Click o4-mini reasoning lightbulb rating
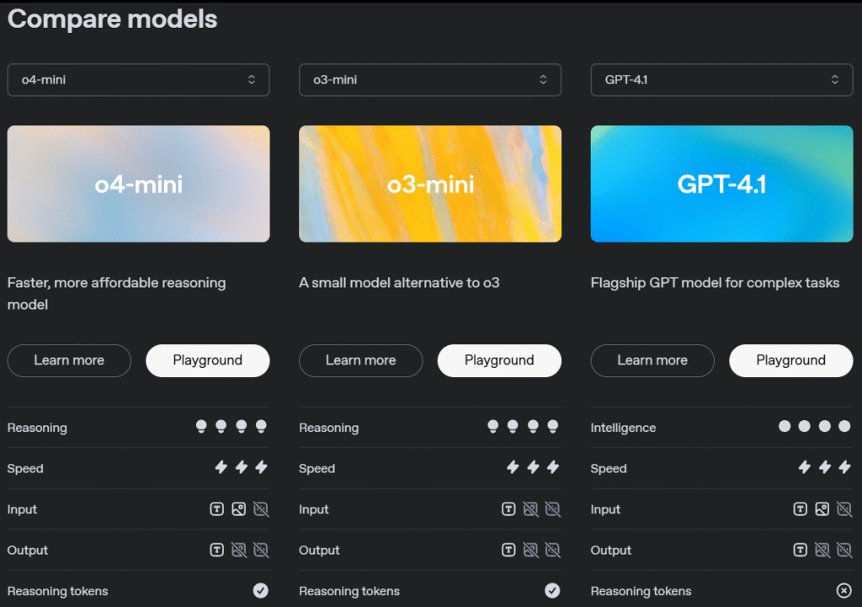862x607 pixels. [x=231, y=427]
